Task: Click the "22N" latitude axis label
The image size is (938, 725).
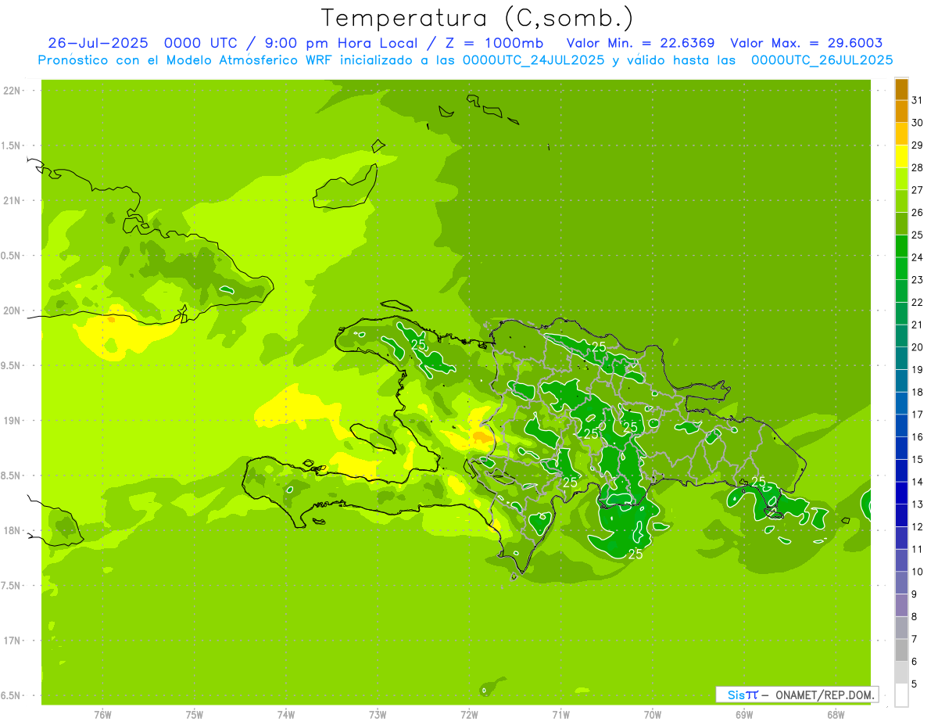Action: click(12, 91)
